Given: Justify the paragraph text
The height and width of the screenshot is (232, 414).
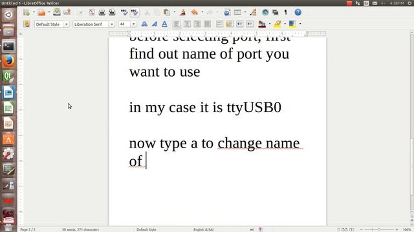Looking at the screenshot, I should 207,24.
